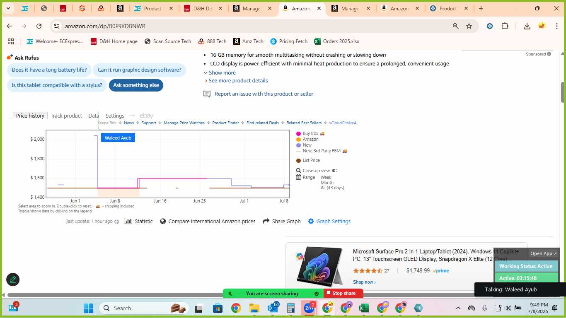The height and width of the screenshot is (318, 566).
Task: Toggle New price legend series
Action: 304,145
